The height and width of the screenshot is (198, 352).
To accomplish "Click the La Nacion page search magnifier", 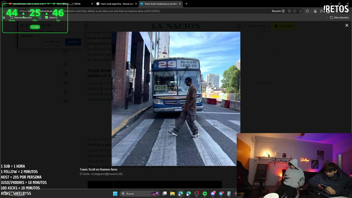I will (86, 26).
